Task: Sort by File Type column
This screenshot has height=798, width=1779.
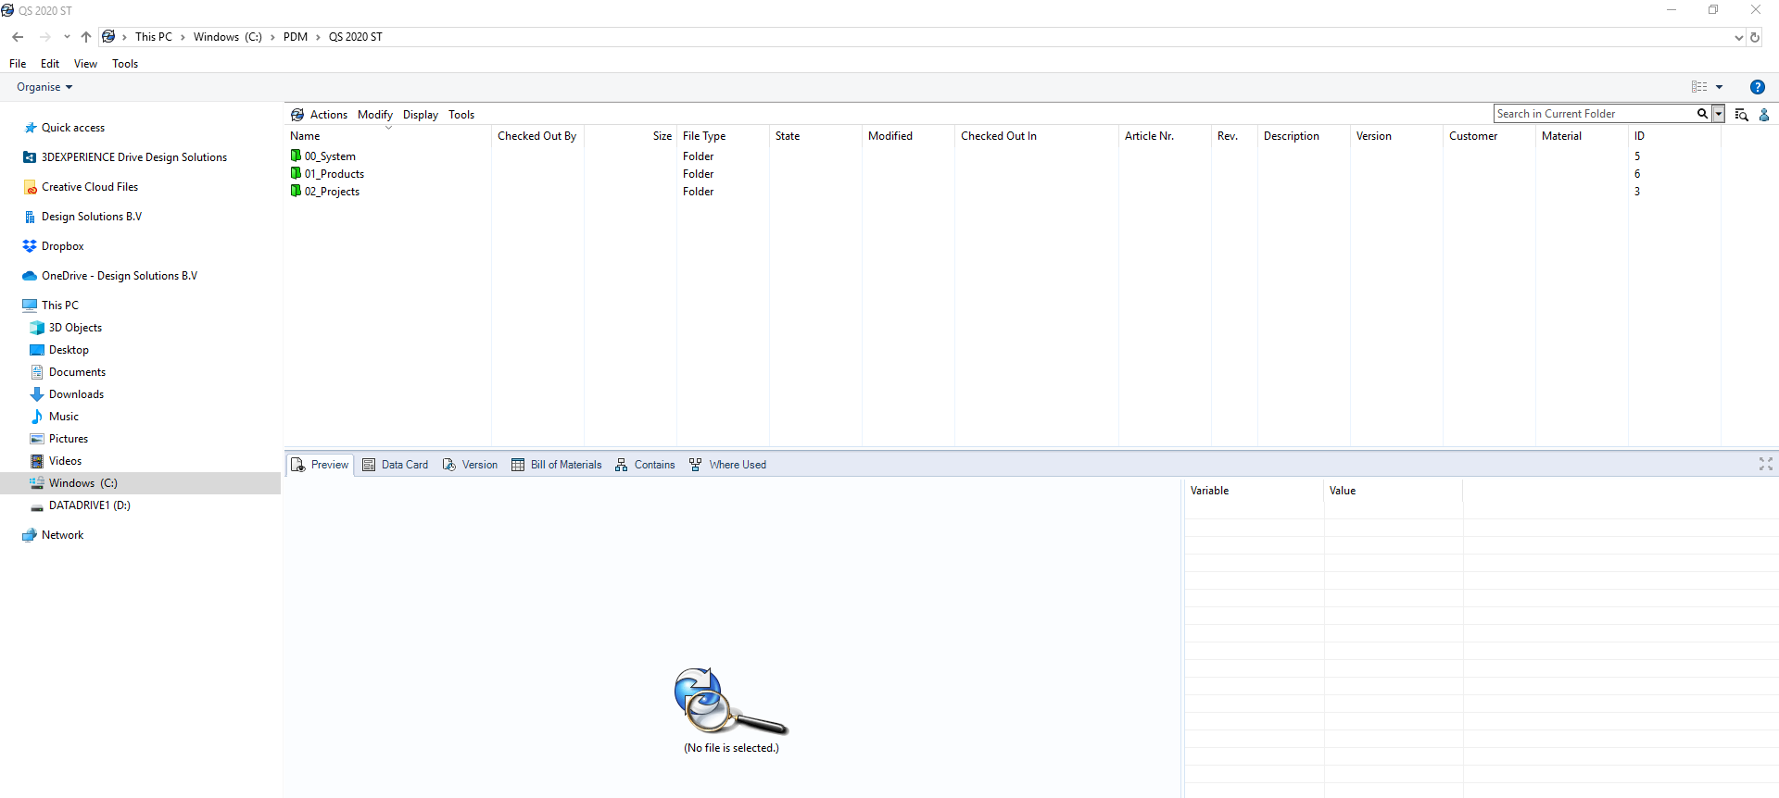Action: click(x=723, y=136)
